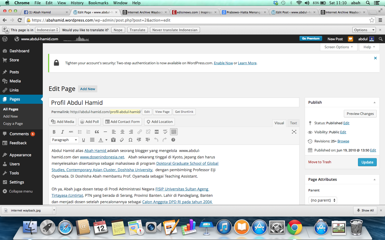The height and width of the screenshot is (240, 385).
Task: Open the text color picker arrow
Action: pyautogui.click(x=106, y=140)
